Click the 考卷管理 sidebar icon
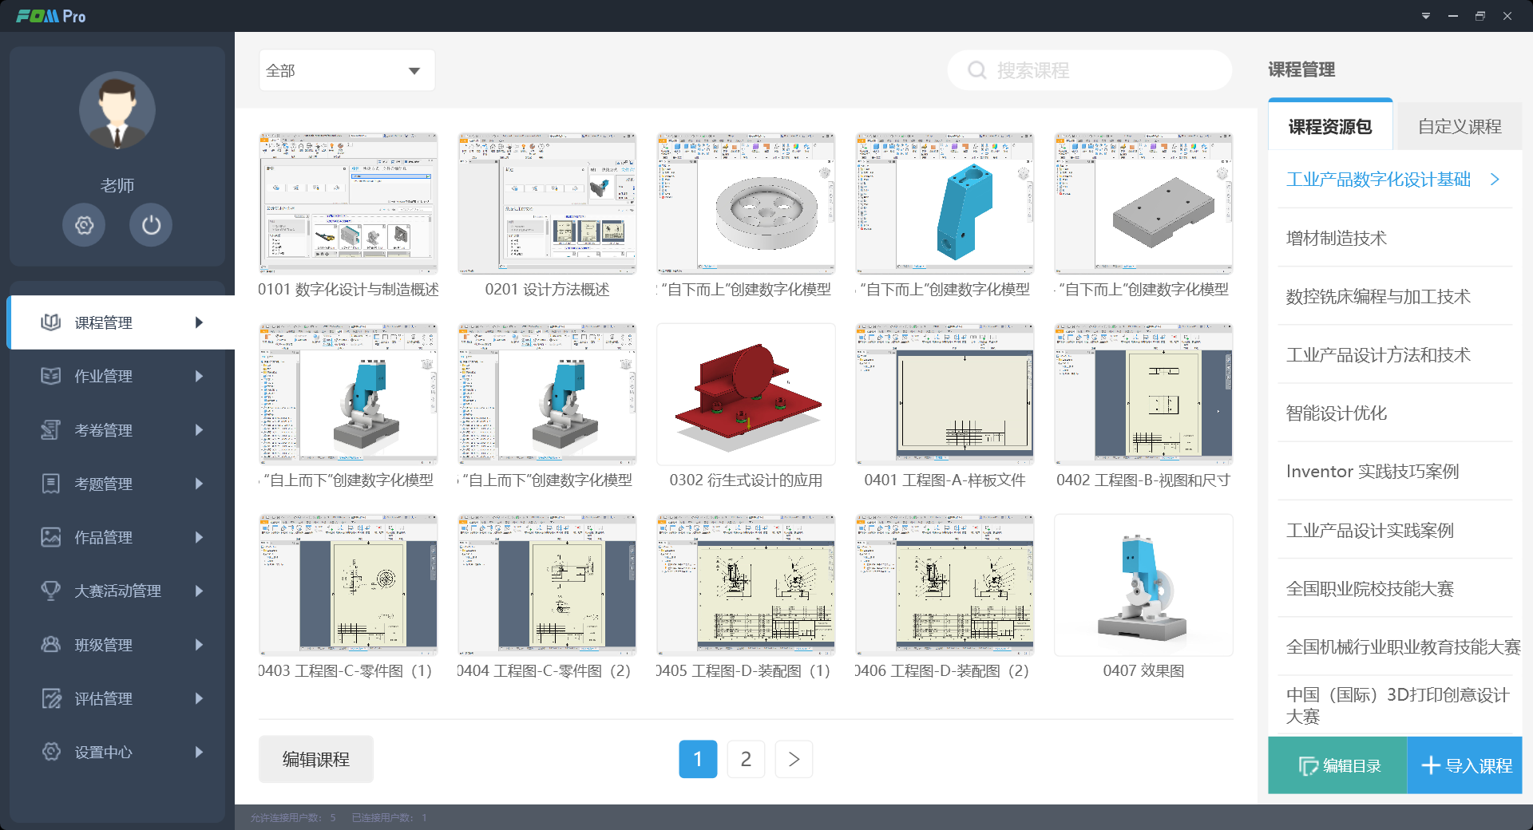 [x=51, y=430]
